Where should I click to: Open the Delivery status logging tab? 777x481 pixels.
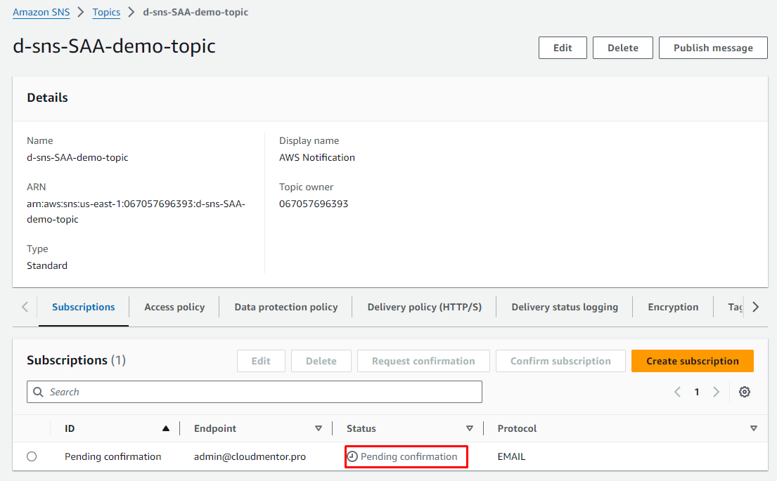[x=565, y=307]
